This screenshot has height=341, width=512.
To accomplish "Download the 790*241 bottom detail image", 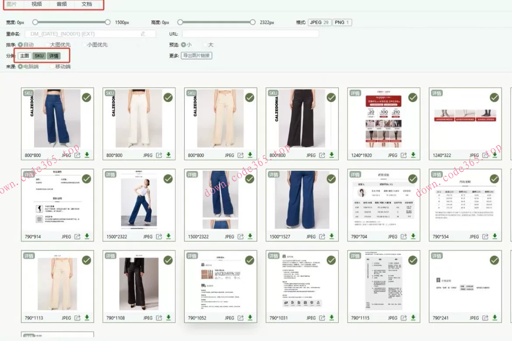I will click(494, 317).
